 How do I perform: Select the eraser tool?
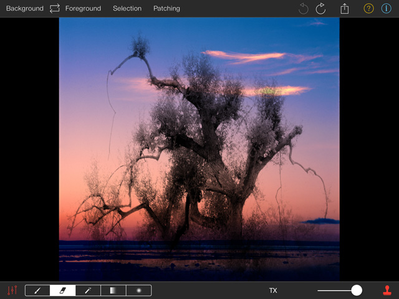coord(62,290)
